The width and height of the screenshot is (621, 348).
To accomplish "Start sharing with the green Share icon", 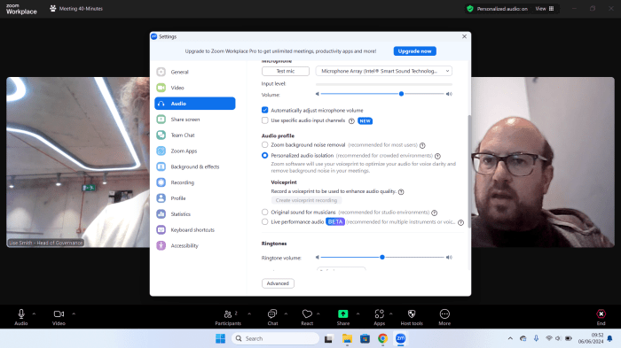I will [343, 314].
